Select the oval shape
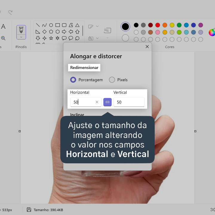The height and width of the screenshot is (215, 215). coord(51,25)
